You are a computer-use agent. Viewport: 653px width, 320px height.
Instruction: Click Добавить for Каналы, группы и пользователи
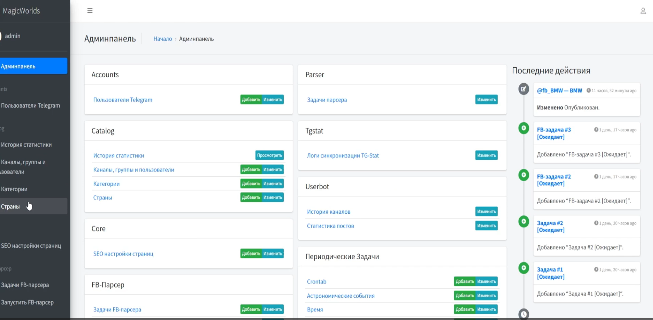[x=251, y=169]
